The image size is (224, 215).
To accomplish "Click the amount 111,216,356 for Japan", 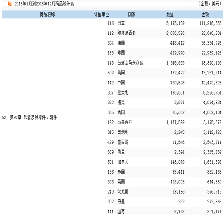I will click(x=211, y=23).
